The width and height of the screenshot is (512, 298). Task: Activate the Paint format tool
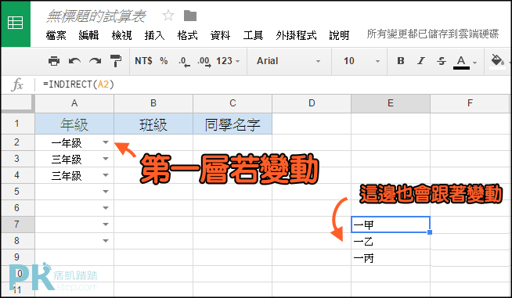116,61
